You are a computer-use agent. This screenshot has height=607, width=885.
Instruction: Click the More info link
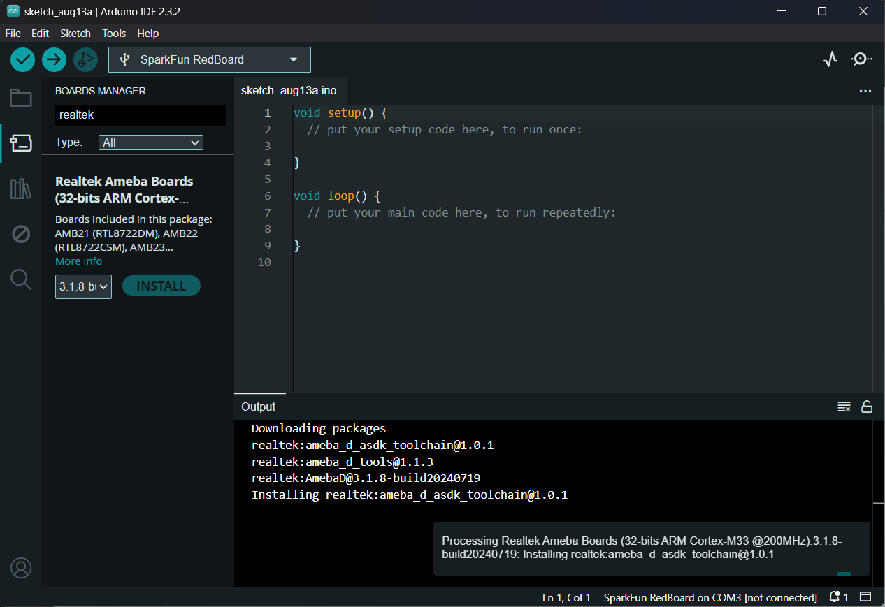79,261
